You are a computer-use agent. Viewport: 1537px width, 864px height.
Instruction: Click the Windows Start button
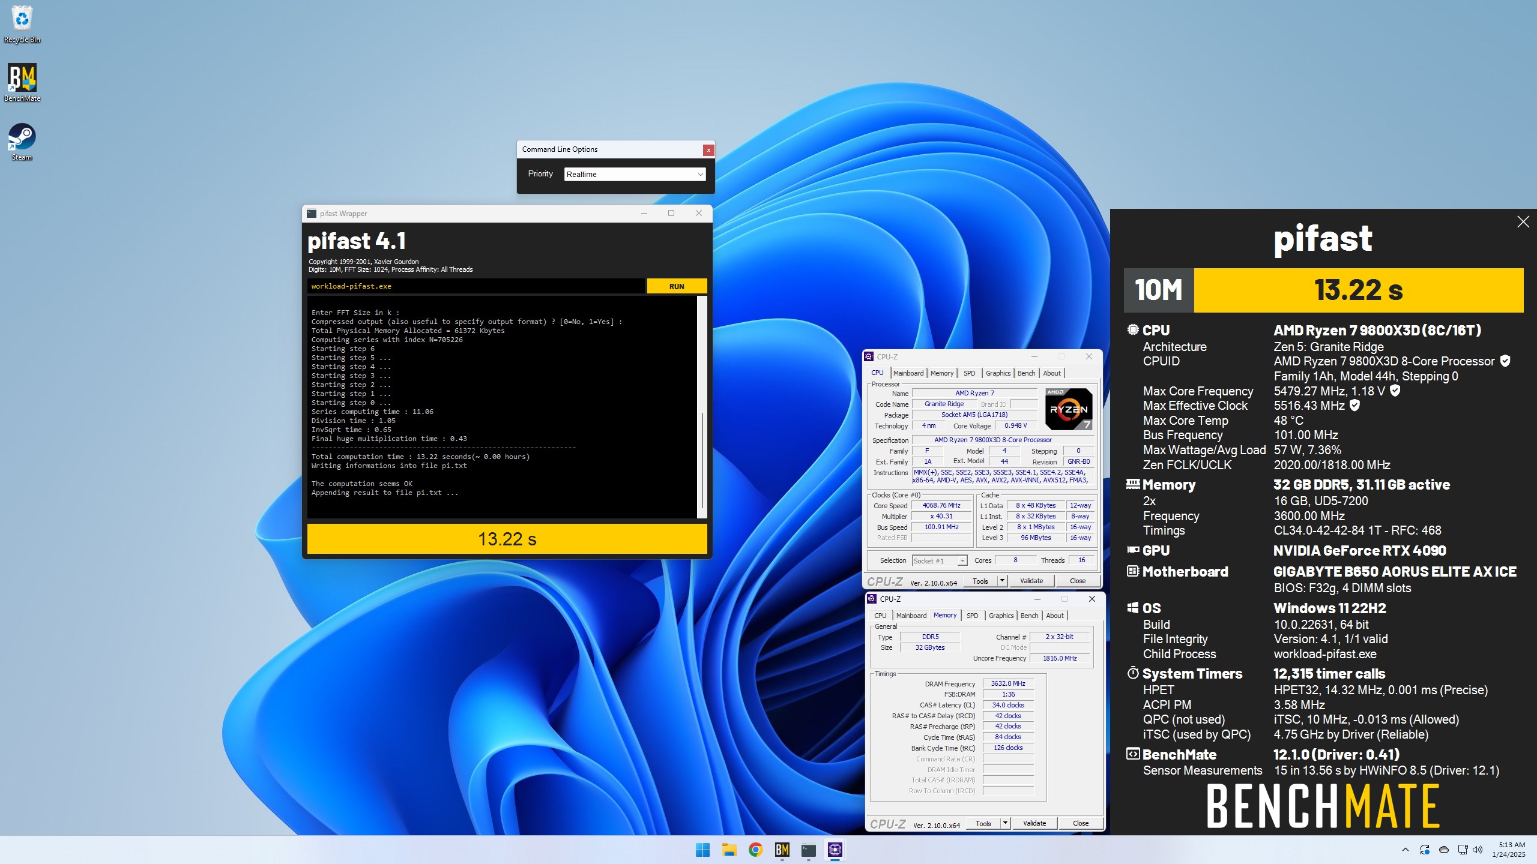[x=702, y=850]
